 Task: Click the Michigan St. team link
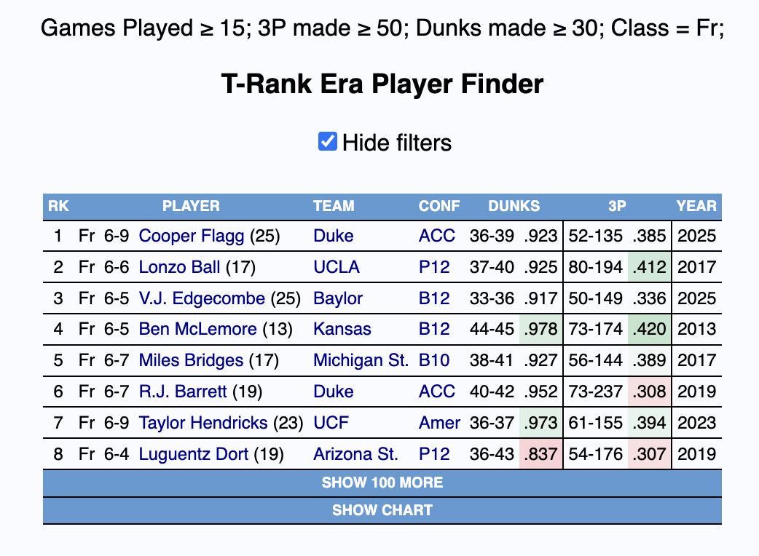point(361,361)
